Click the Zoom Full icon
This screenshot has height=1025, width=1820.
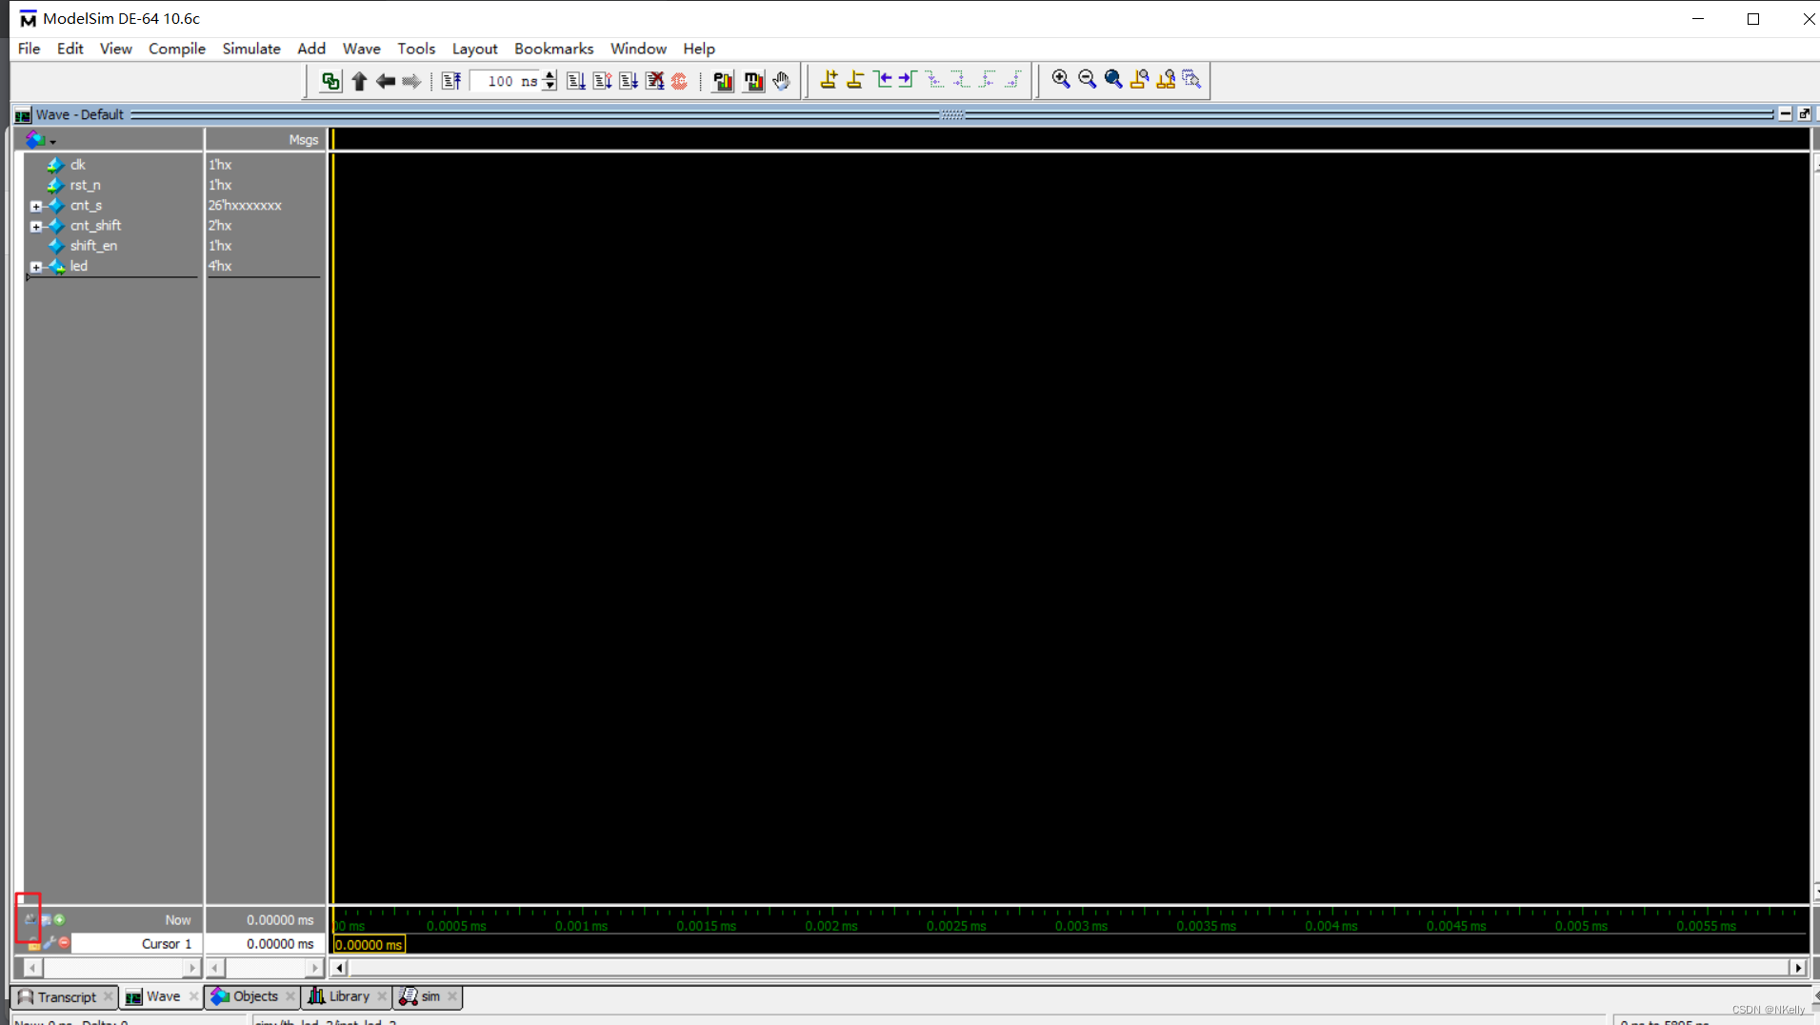[1113, 80]
